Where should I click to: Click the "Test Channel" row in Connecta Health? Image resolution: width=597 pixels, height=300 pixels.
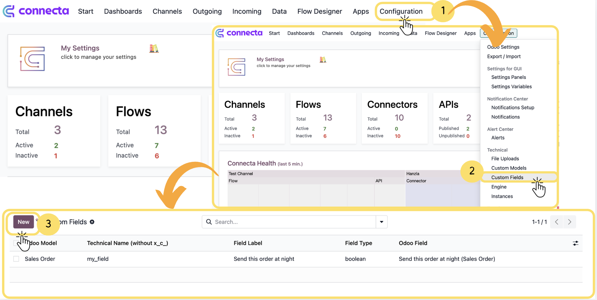316,174
